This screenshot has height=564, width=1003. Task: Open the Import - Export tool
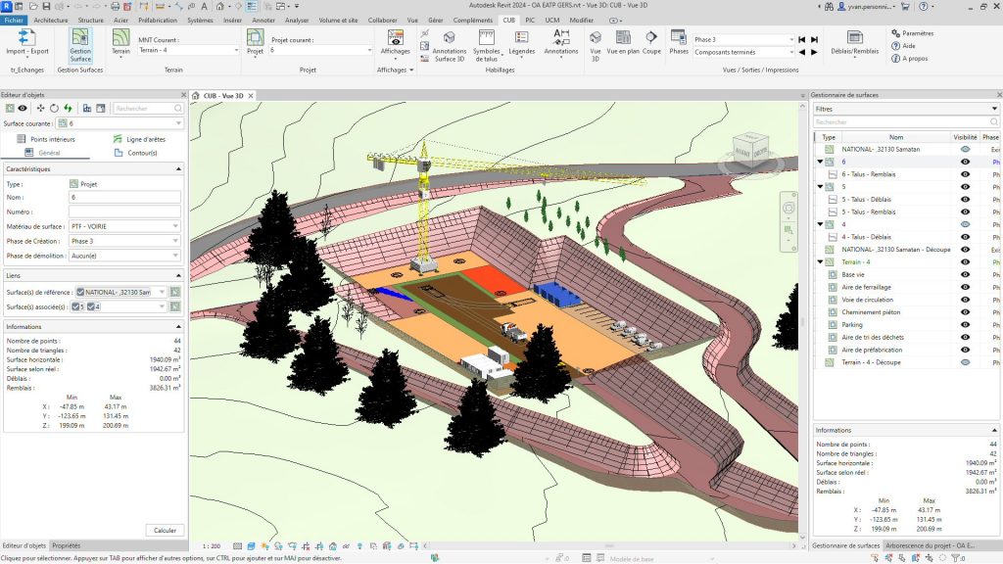(x=26, y=42)
